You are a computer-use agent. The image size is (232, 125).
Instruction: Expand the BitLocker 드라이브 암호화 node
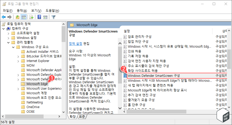[x=18, y=56]
